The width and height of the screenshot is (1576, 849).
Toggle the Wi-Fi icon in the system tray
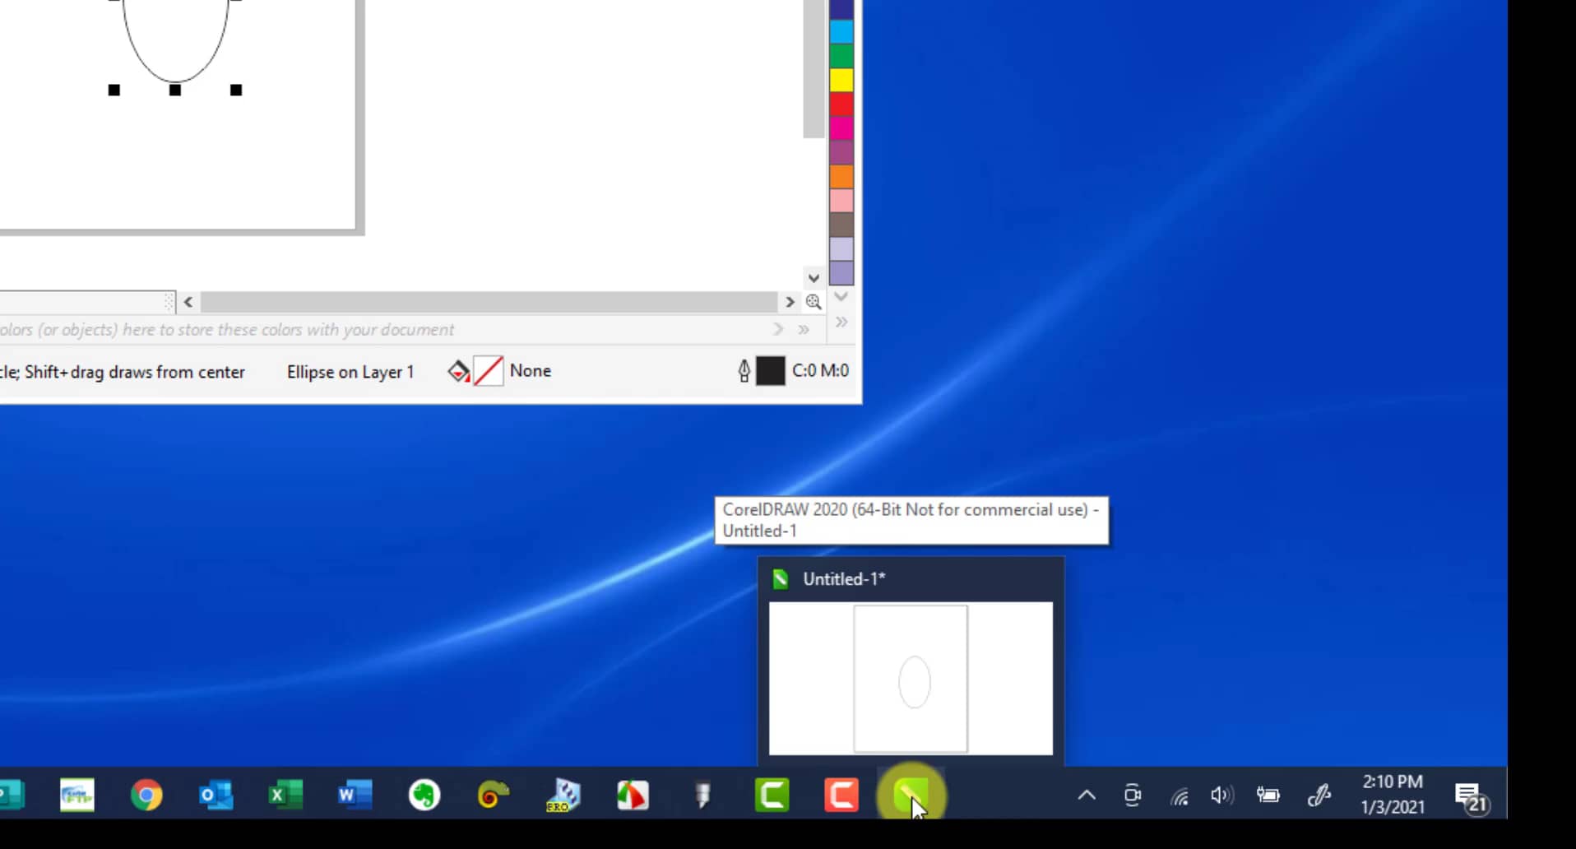click(1179, 795)
